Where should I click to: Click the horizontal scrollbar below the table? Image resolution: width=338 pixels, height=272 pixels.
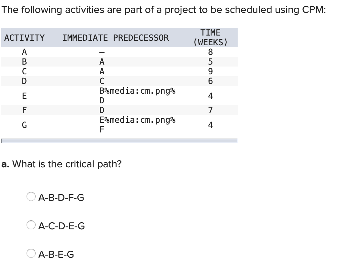point(120,140)
